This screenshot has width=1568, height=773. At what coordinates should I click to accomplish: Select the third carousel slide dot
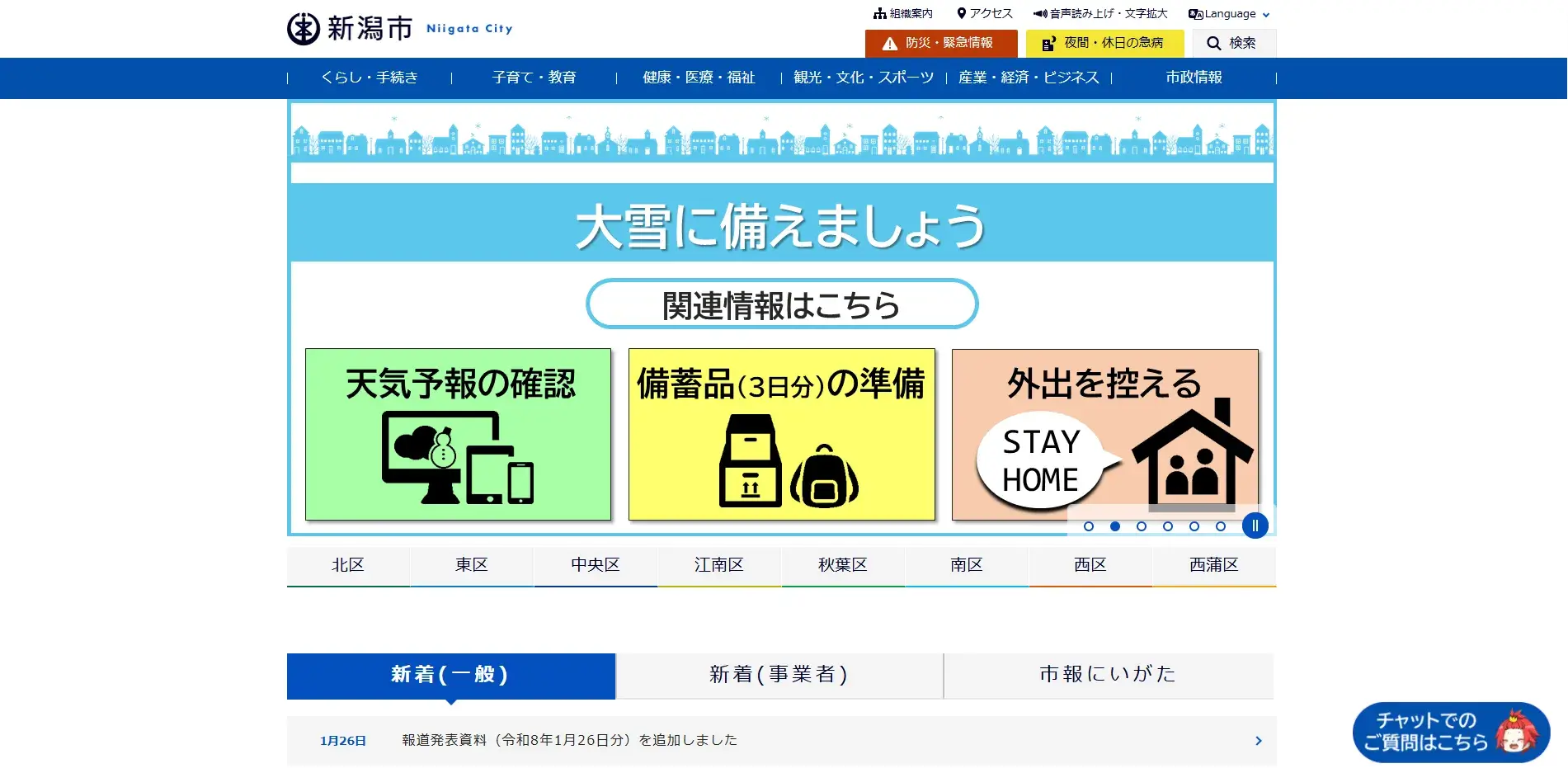pos(1142,526)
